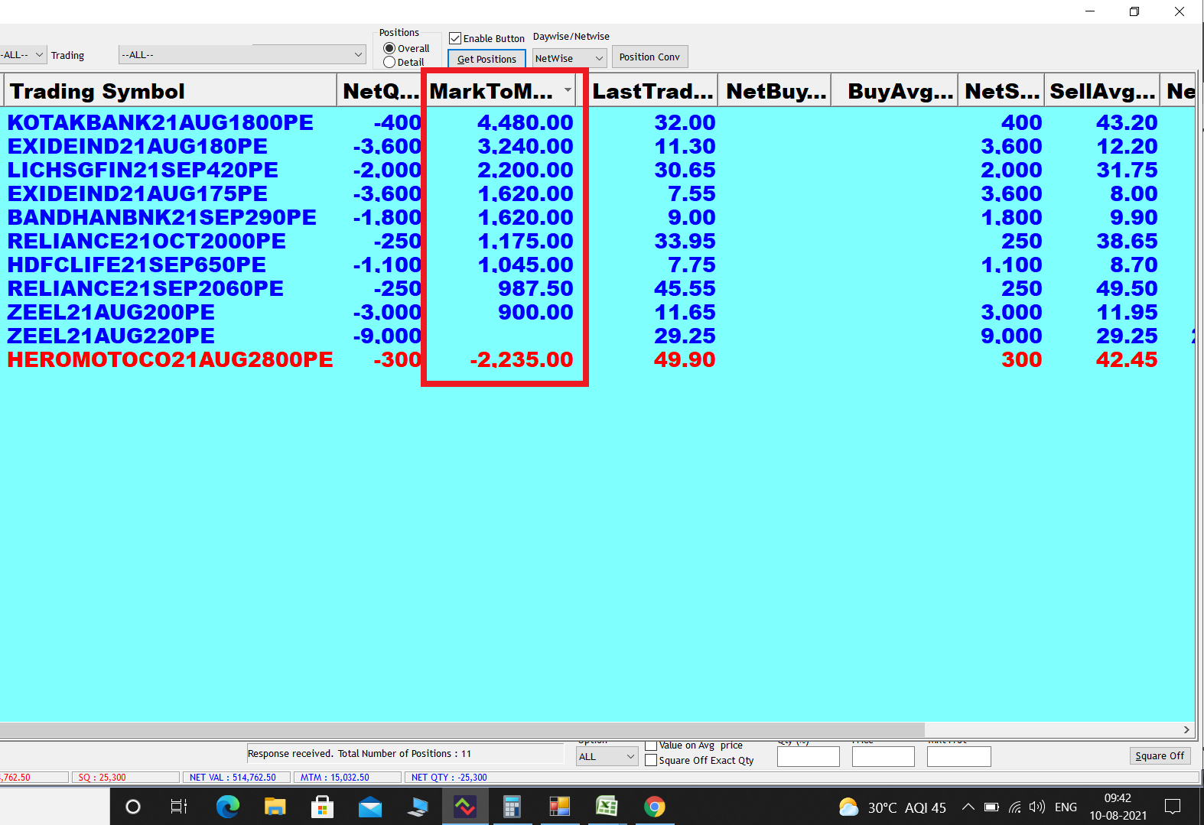Select LICHSGFIN21SEP420PE row
This screenshot has height=825, width=1204.
pyautogui.click(x=597, y=170)
